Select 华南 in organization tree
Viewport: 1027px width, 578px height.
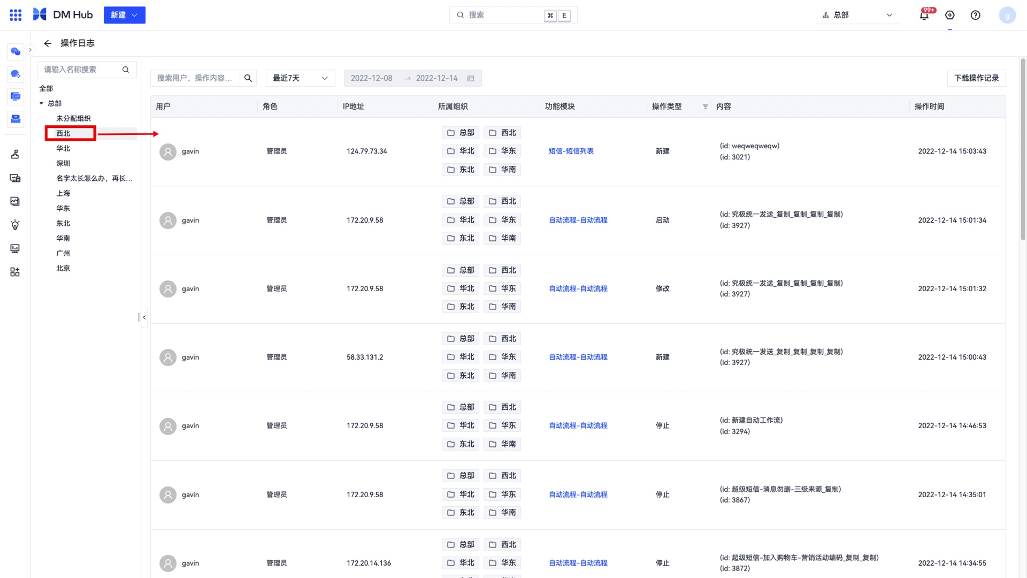click(63, 238)
